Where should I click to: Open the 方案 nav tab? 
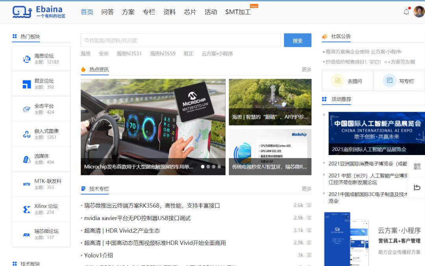128,12
